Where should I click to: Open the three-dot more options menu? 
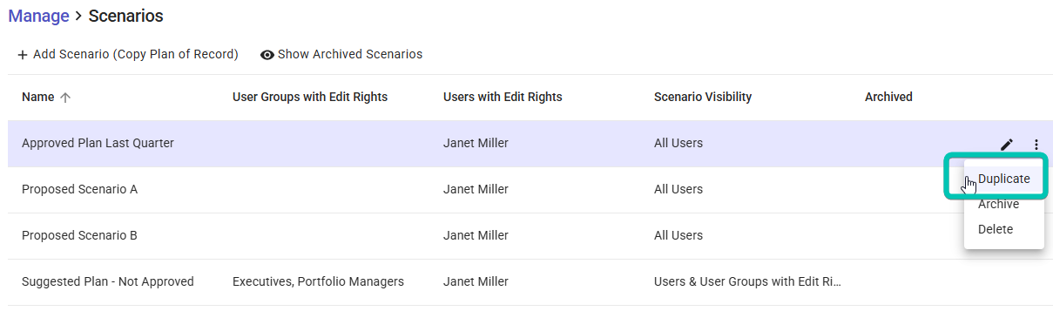[x=1036, y=145]
